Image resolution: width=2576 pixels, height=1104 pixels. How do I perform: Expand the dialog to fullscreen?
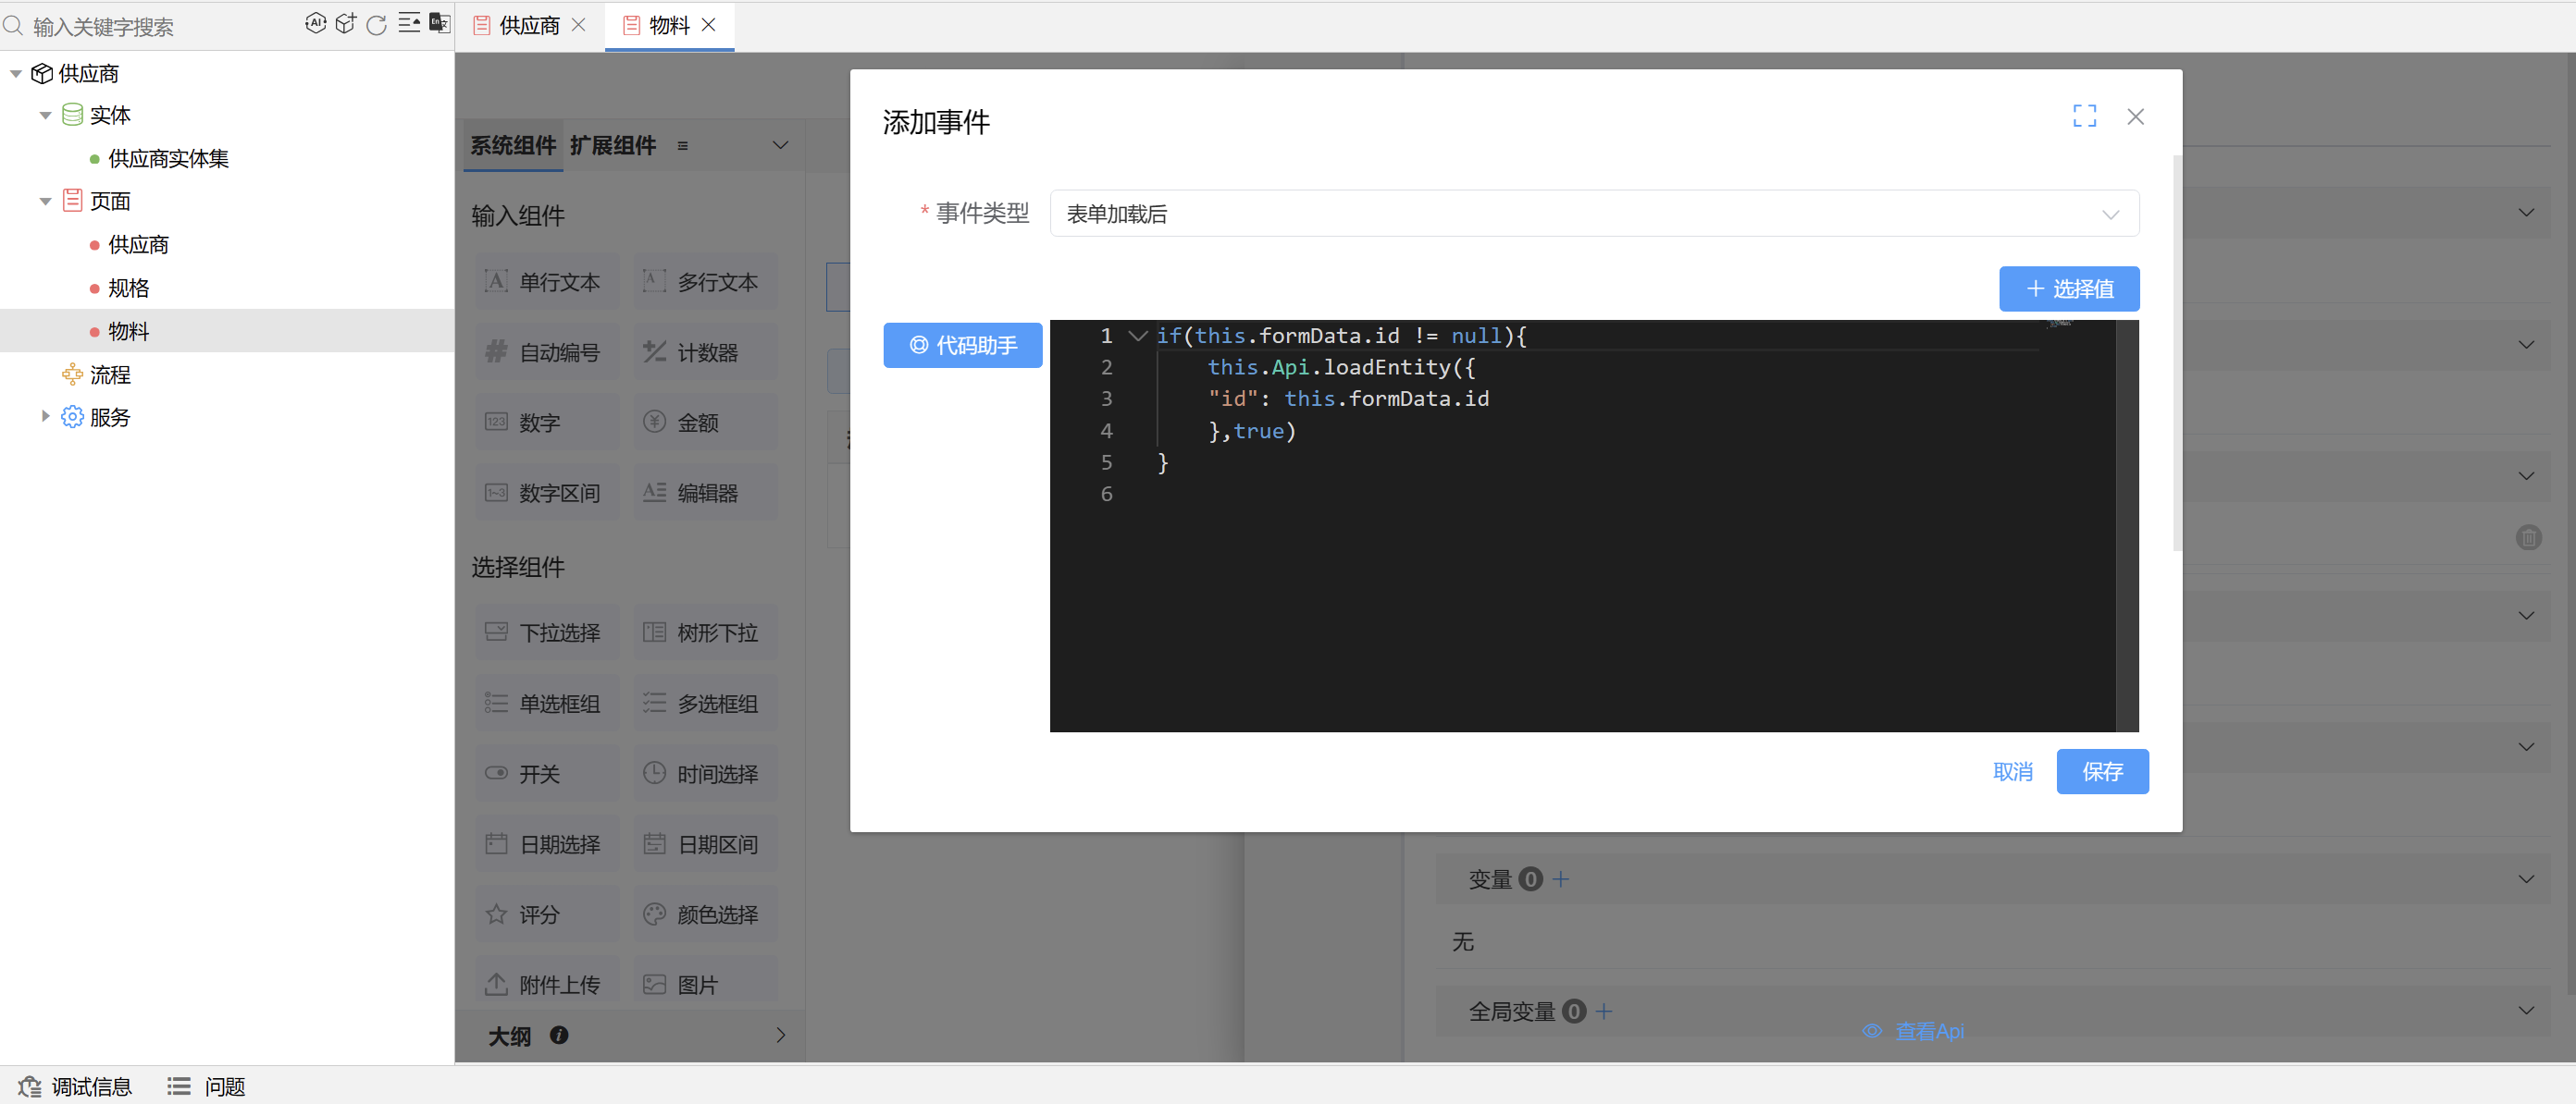pyautogui.click(x=2084, y=116)
